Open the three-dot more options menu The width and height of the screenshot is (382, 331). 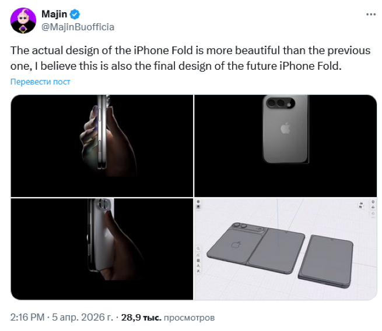coord(371,14)
